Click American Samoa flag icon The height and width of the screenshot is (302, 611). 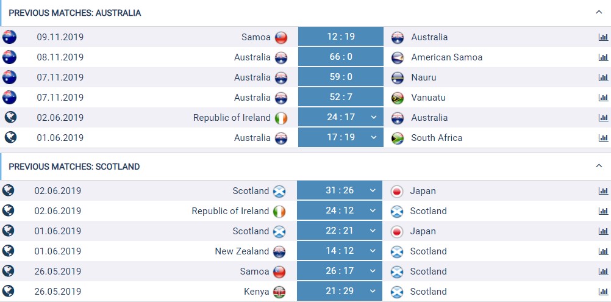point(398,58)
